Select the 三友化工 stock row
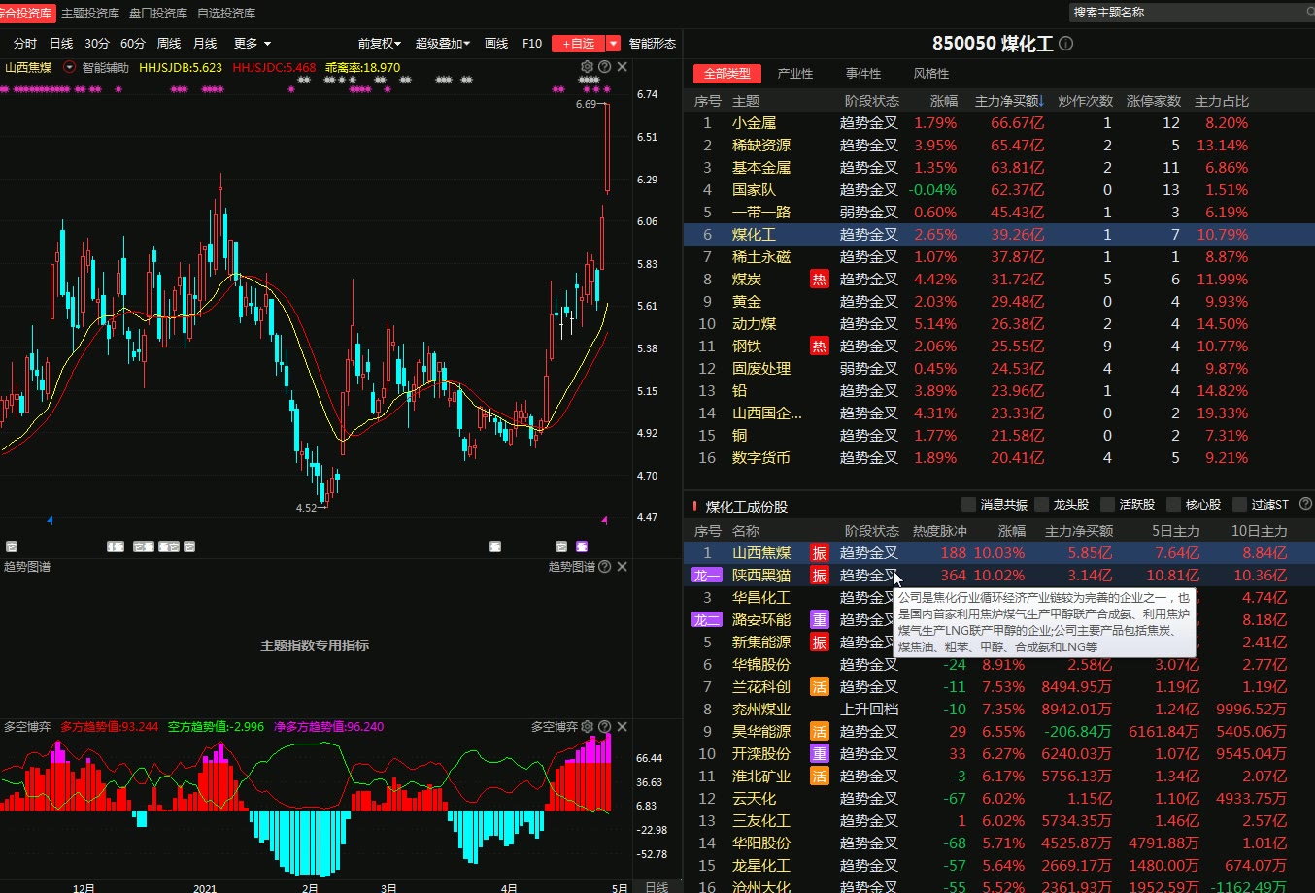1315x893 pixels. [999, 821]
